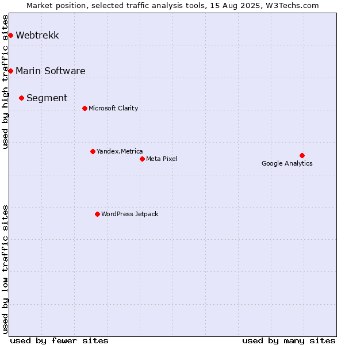Click the red Webtrekk data point
The width and height of the screenshot is (345, 345).
(x=10, y=36)
